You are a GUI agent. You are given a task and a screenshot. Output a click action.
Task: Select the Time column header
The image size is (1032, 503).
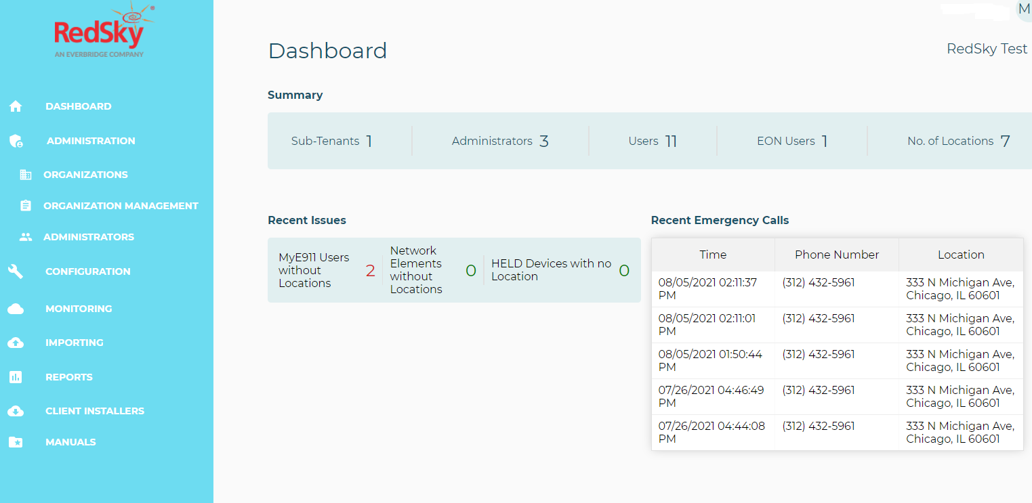(713, 255)
